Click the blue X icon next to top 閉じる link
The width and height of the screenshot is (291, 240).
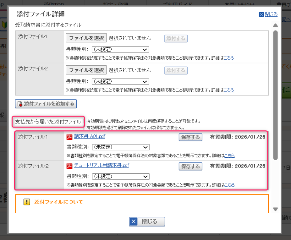(x=261, y=14)
